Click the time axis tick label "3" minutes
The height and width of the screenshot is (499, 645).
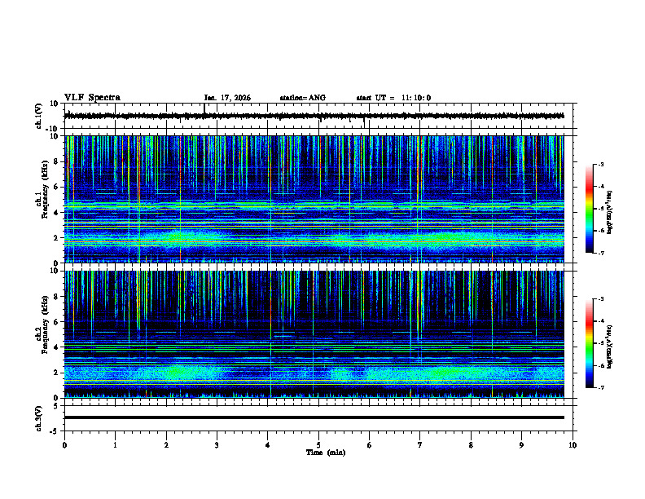coord(217,445)
